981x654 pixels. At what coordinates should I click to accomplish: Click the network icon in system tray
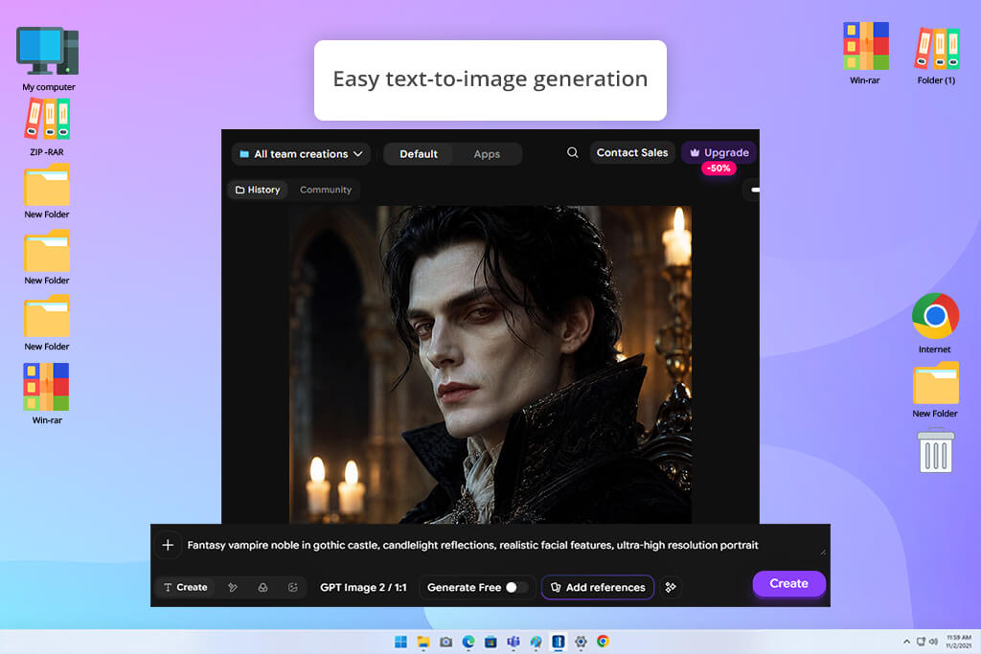pyautogui.click(x=921, y=642)
